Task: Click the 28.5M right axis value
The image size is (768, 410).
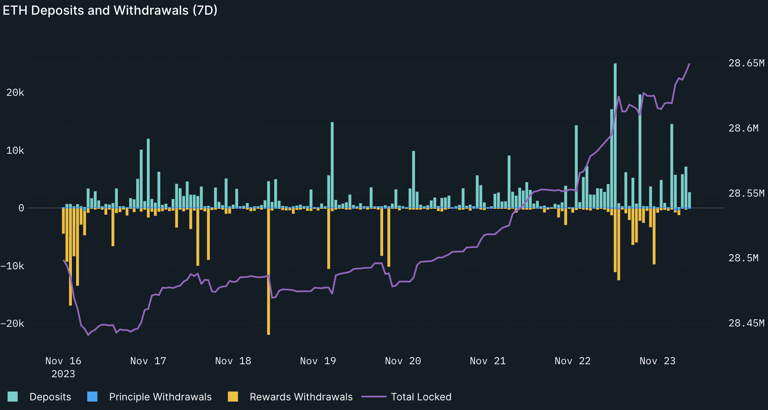Action: (x=744, y=258)
